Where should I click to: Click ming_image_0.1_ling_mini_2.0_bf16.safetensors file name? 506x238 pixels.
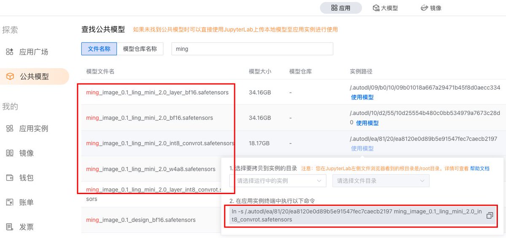(149, 118)
